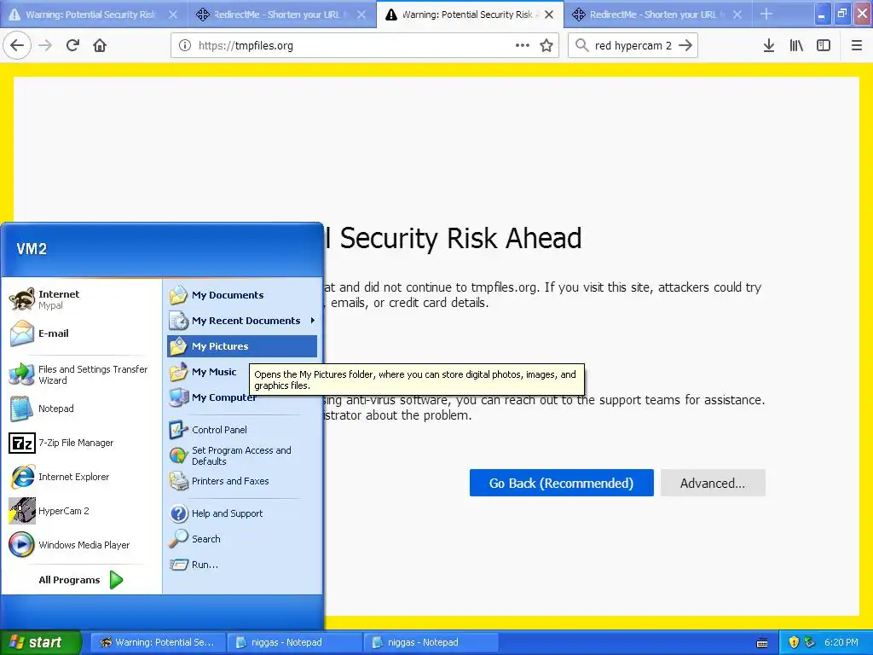Switch to first RedirectMe tab
This screenshot has width=873, height=655.
[x=281, y=14]
